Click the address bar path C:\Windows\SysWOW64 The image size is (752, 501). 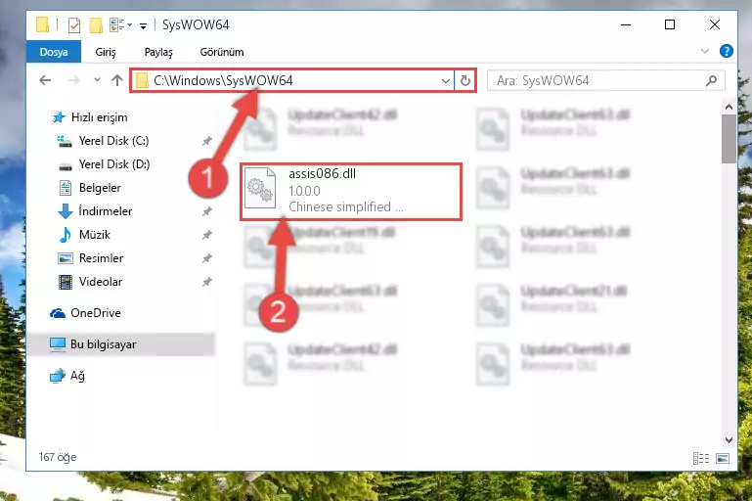click(x=223, y=80)
